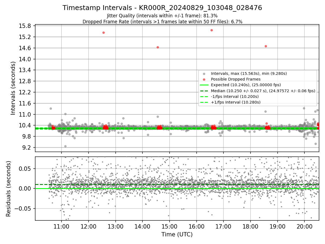
Task: Click the residuals tick label '0.05'
Action: pyautogui.click(x=25, y=169)
